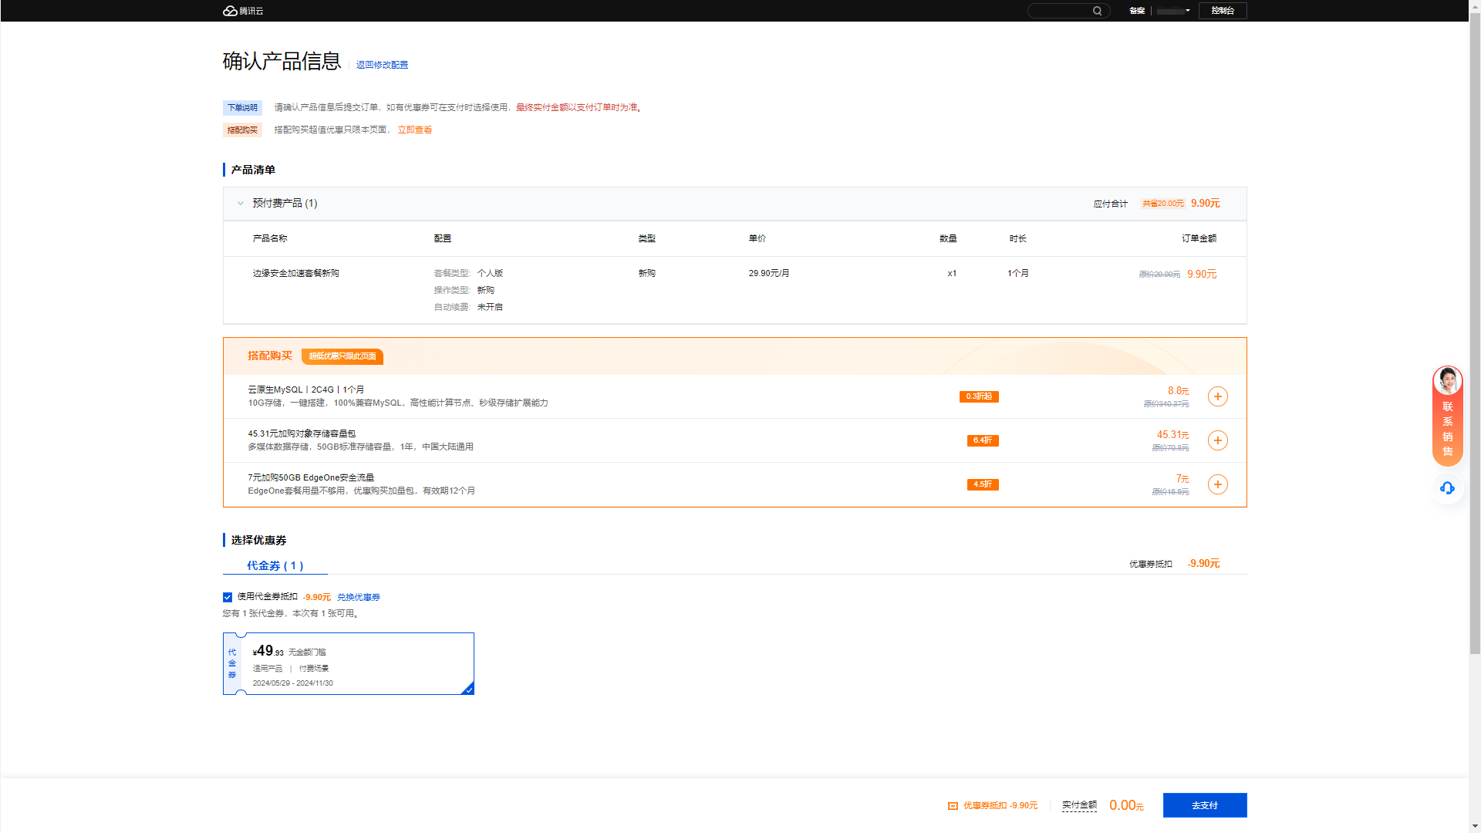Click the 个人版 plan type value
This screenshot has width=1481, height=833.
pos(490,273)
